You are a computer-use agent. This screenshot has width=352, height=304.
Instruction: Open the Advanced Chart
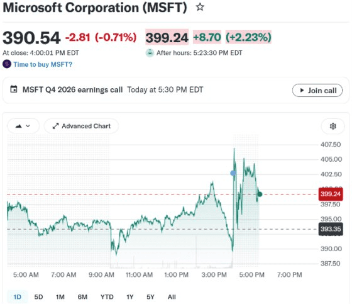coord(81,126)
